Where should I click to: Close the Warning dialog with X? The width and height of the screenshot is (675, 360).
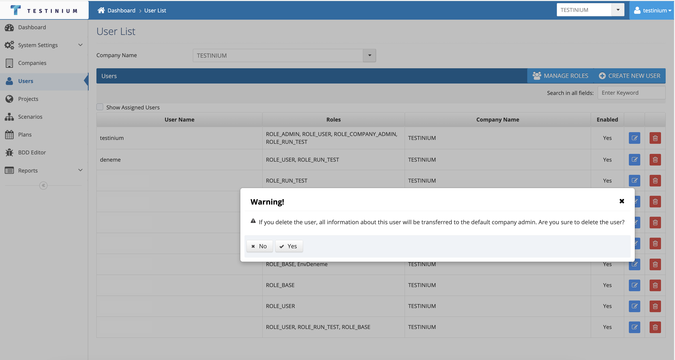click(622, 201)
